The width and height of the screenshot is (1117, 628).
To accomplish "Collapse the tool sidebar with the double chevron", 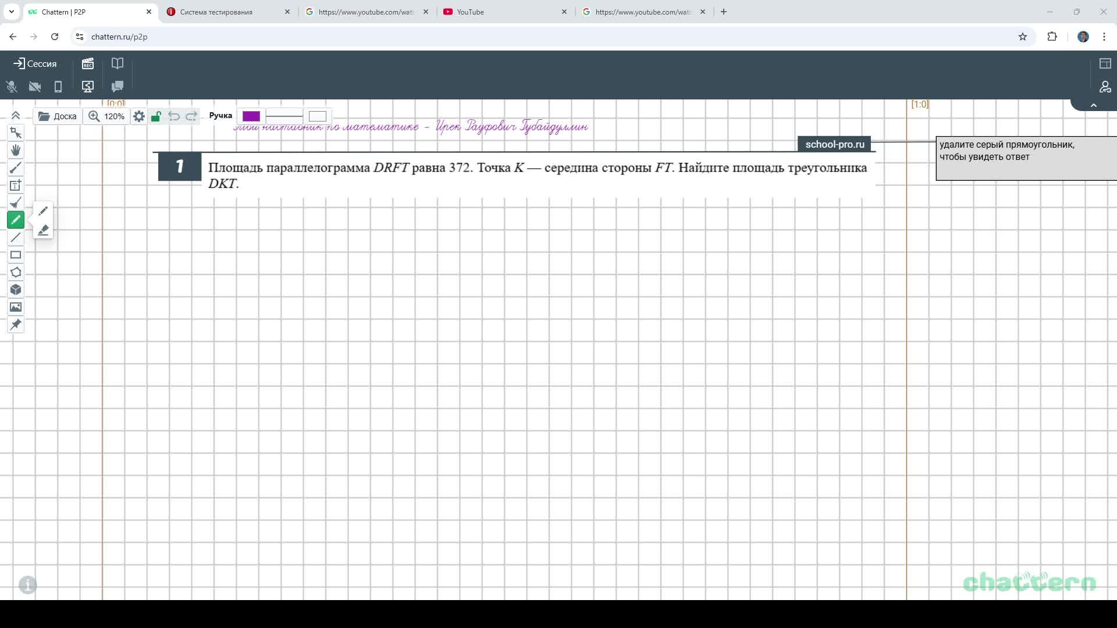I will (x=16, y=115).
